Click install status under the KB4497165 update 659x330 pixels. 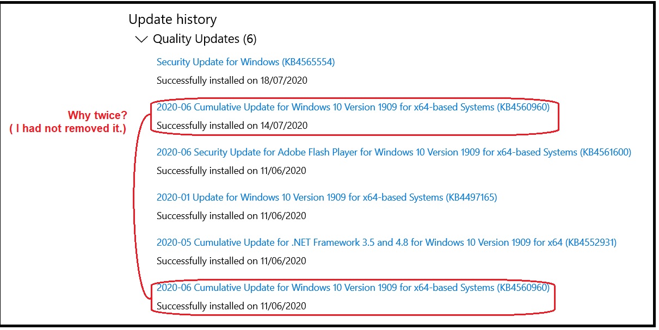(x=232, y=216)
